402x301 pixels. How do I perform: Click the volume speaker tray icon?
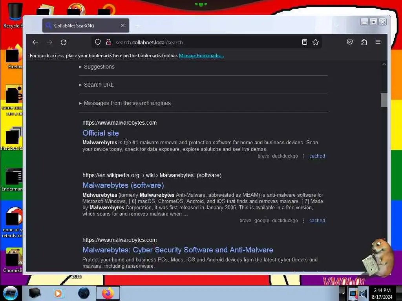pos(363,294)
